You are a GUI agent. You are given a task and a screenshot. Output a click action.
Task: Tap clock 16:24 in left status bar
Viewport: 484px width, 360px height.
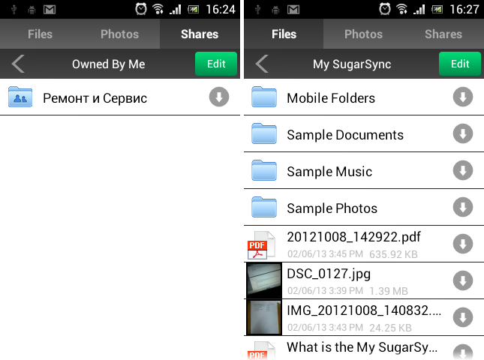[x=221, y=9]
